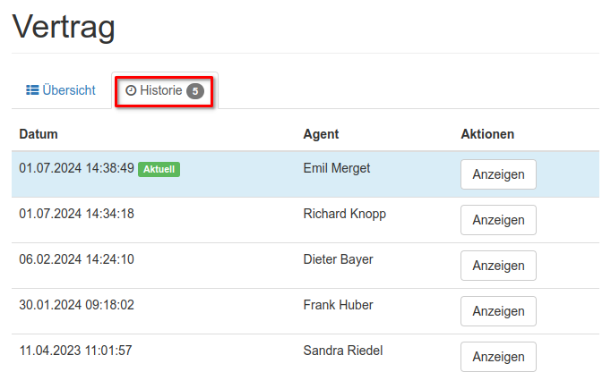Click the Datum column header

pyautogui.click(x=39, y=134)
